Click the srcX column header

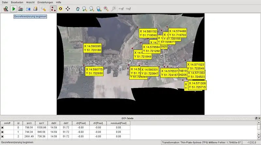click(x=29, y=123)
